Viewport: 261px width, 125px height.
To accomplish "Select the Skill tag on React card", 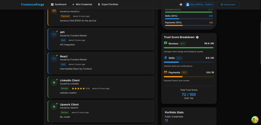I will click(x=63, y=64).
